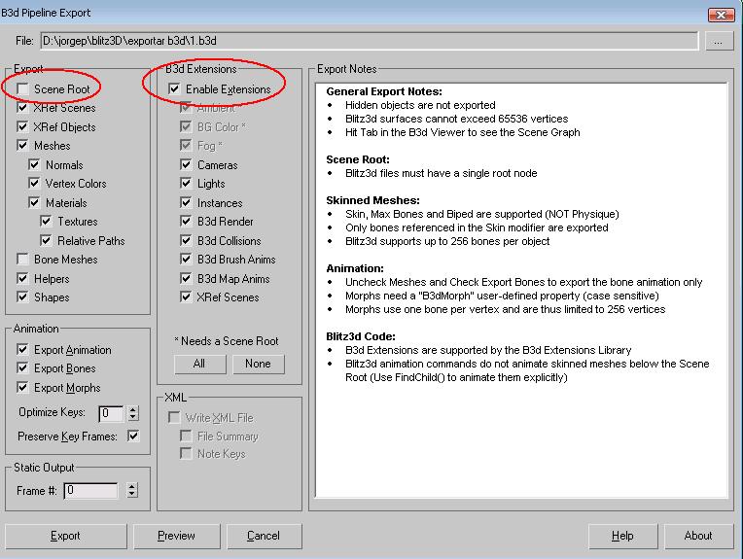The width and height of the screenshot is (743, 559).
Task: Toggle Export Animation checkbox
Action: click(x=22, y=350)
